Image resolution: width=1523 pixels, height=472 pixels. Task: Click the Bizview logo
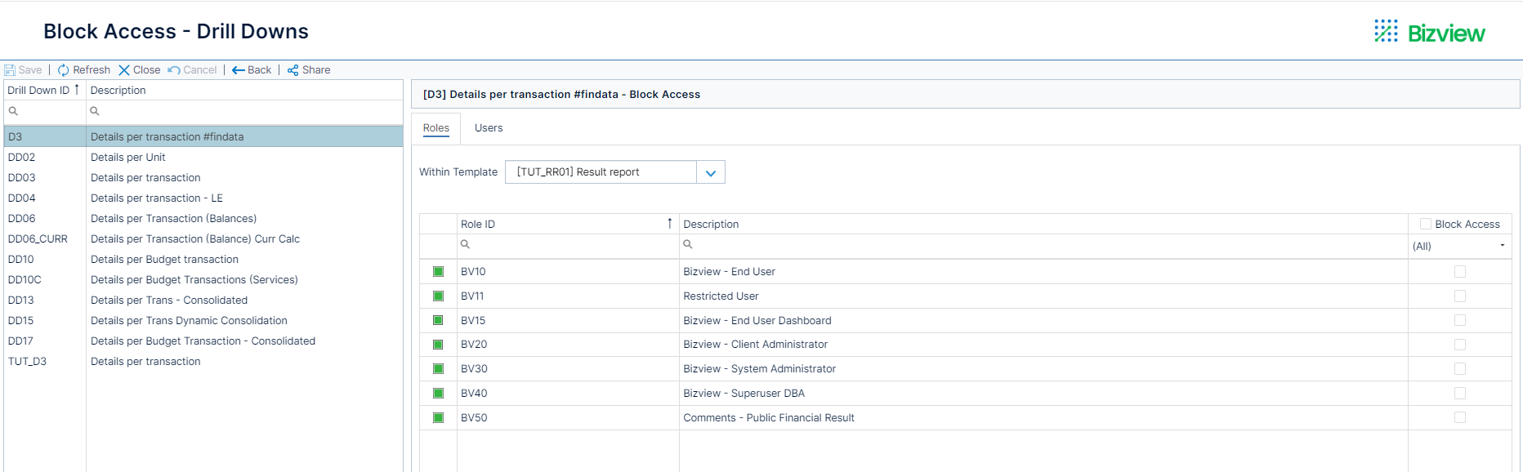[x=1429, y=33]
